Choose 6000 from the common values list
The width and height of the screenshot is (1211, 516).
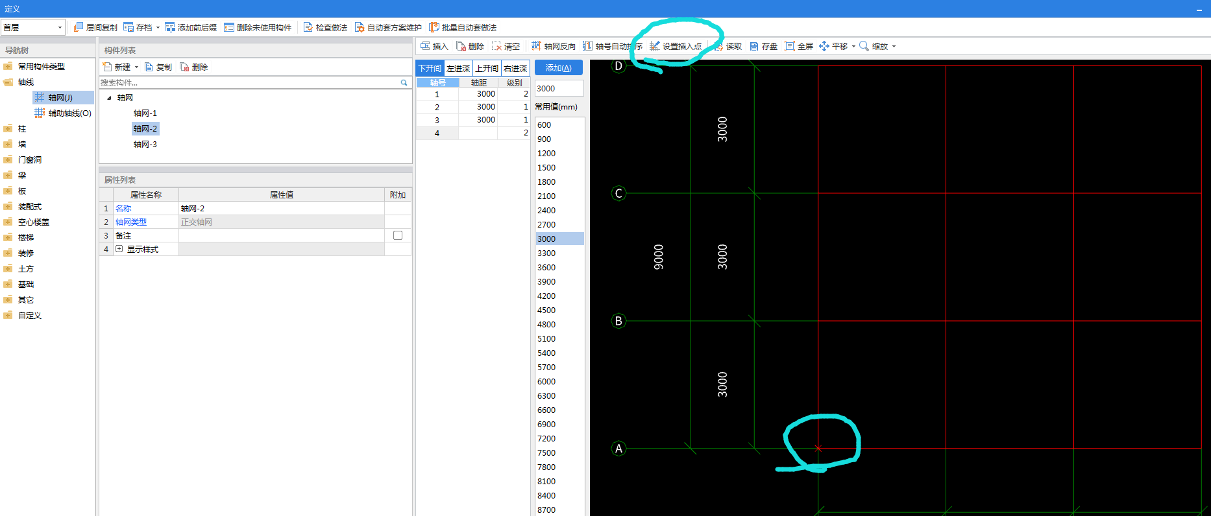[x=559, y=381]
